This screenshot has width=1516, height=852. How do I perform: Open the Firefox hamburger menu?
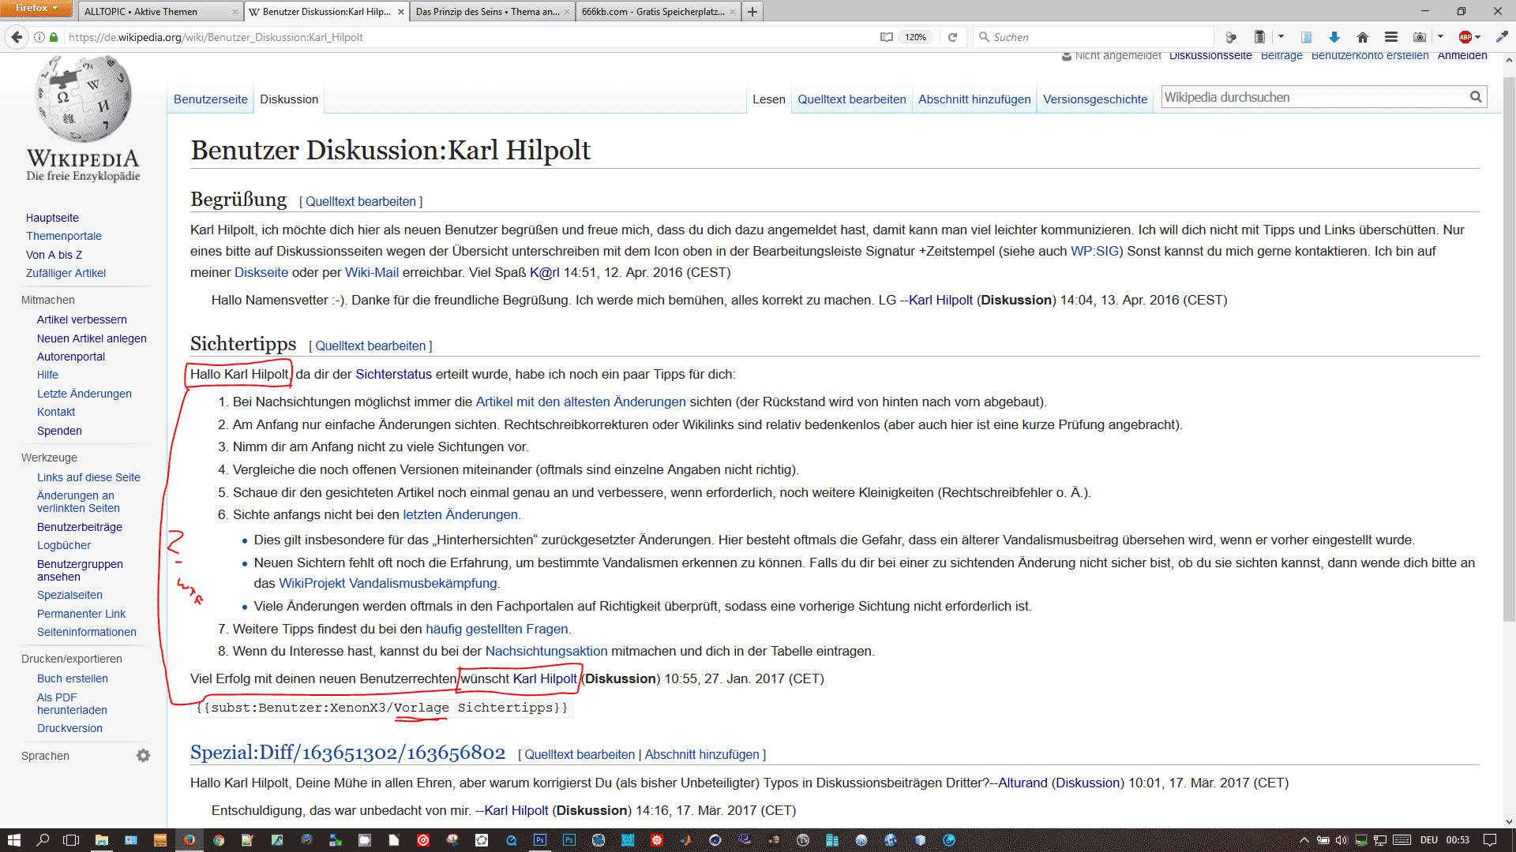(1390, 37)
